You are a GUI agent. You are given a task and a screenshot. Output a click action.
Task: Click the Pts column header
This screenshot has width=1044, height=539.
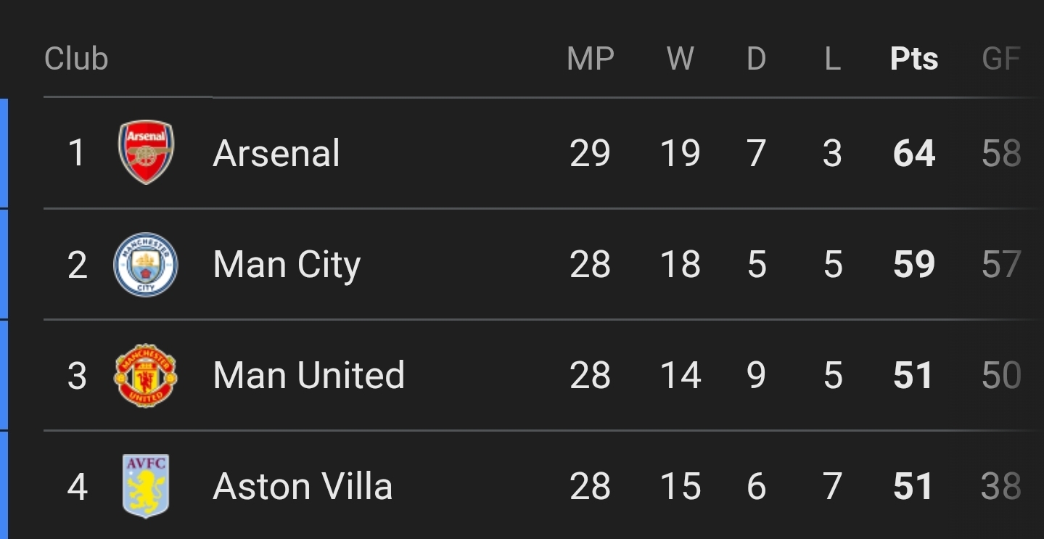(914, 59)
